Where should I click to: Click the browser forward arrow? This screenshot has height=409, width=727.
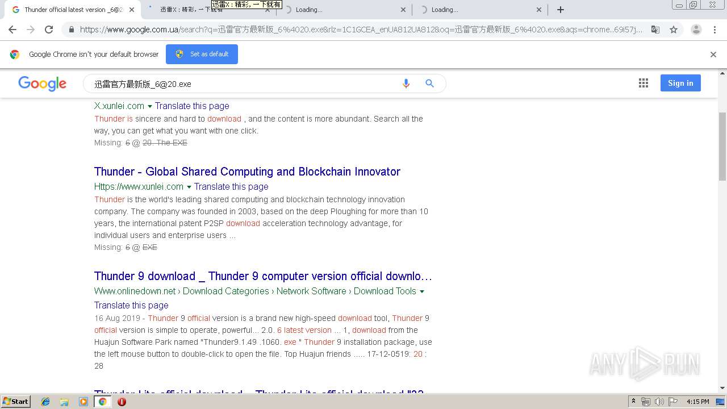tap(31, 30)
